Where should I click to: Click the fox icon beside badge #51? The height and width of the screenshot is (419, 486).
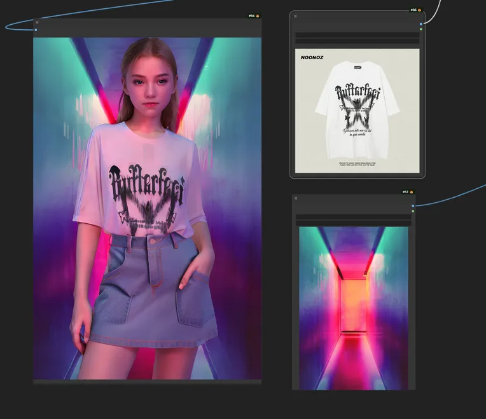click(x=412, y=191)
